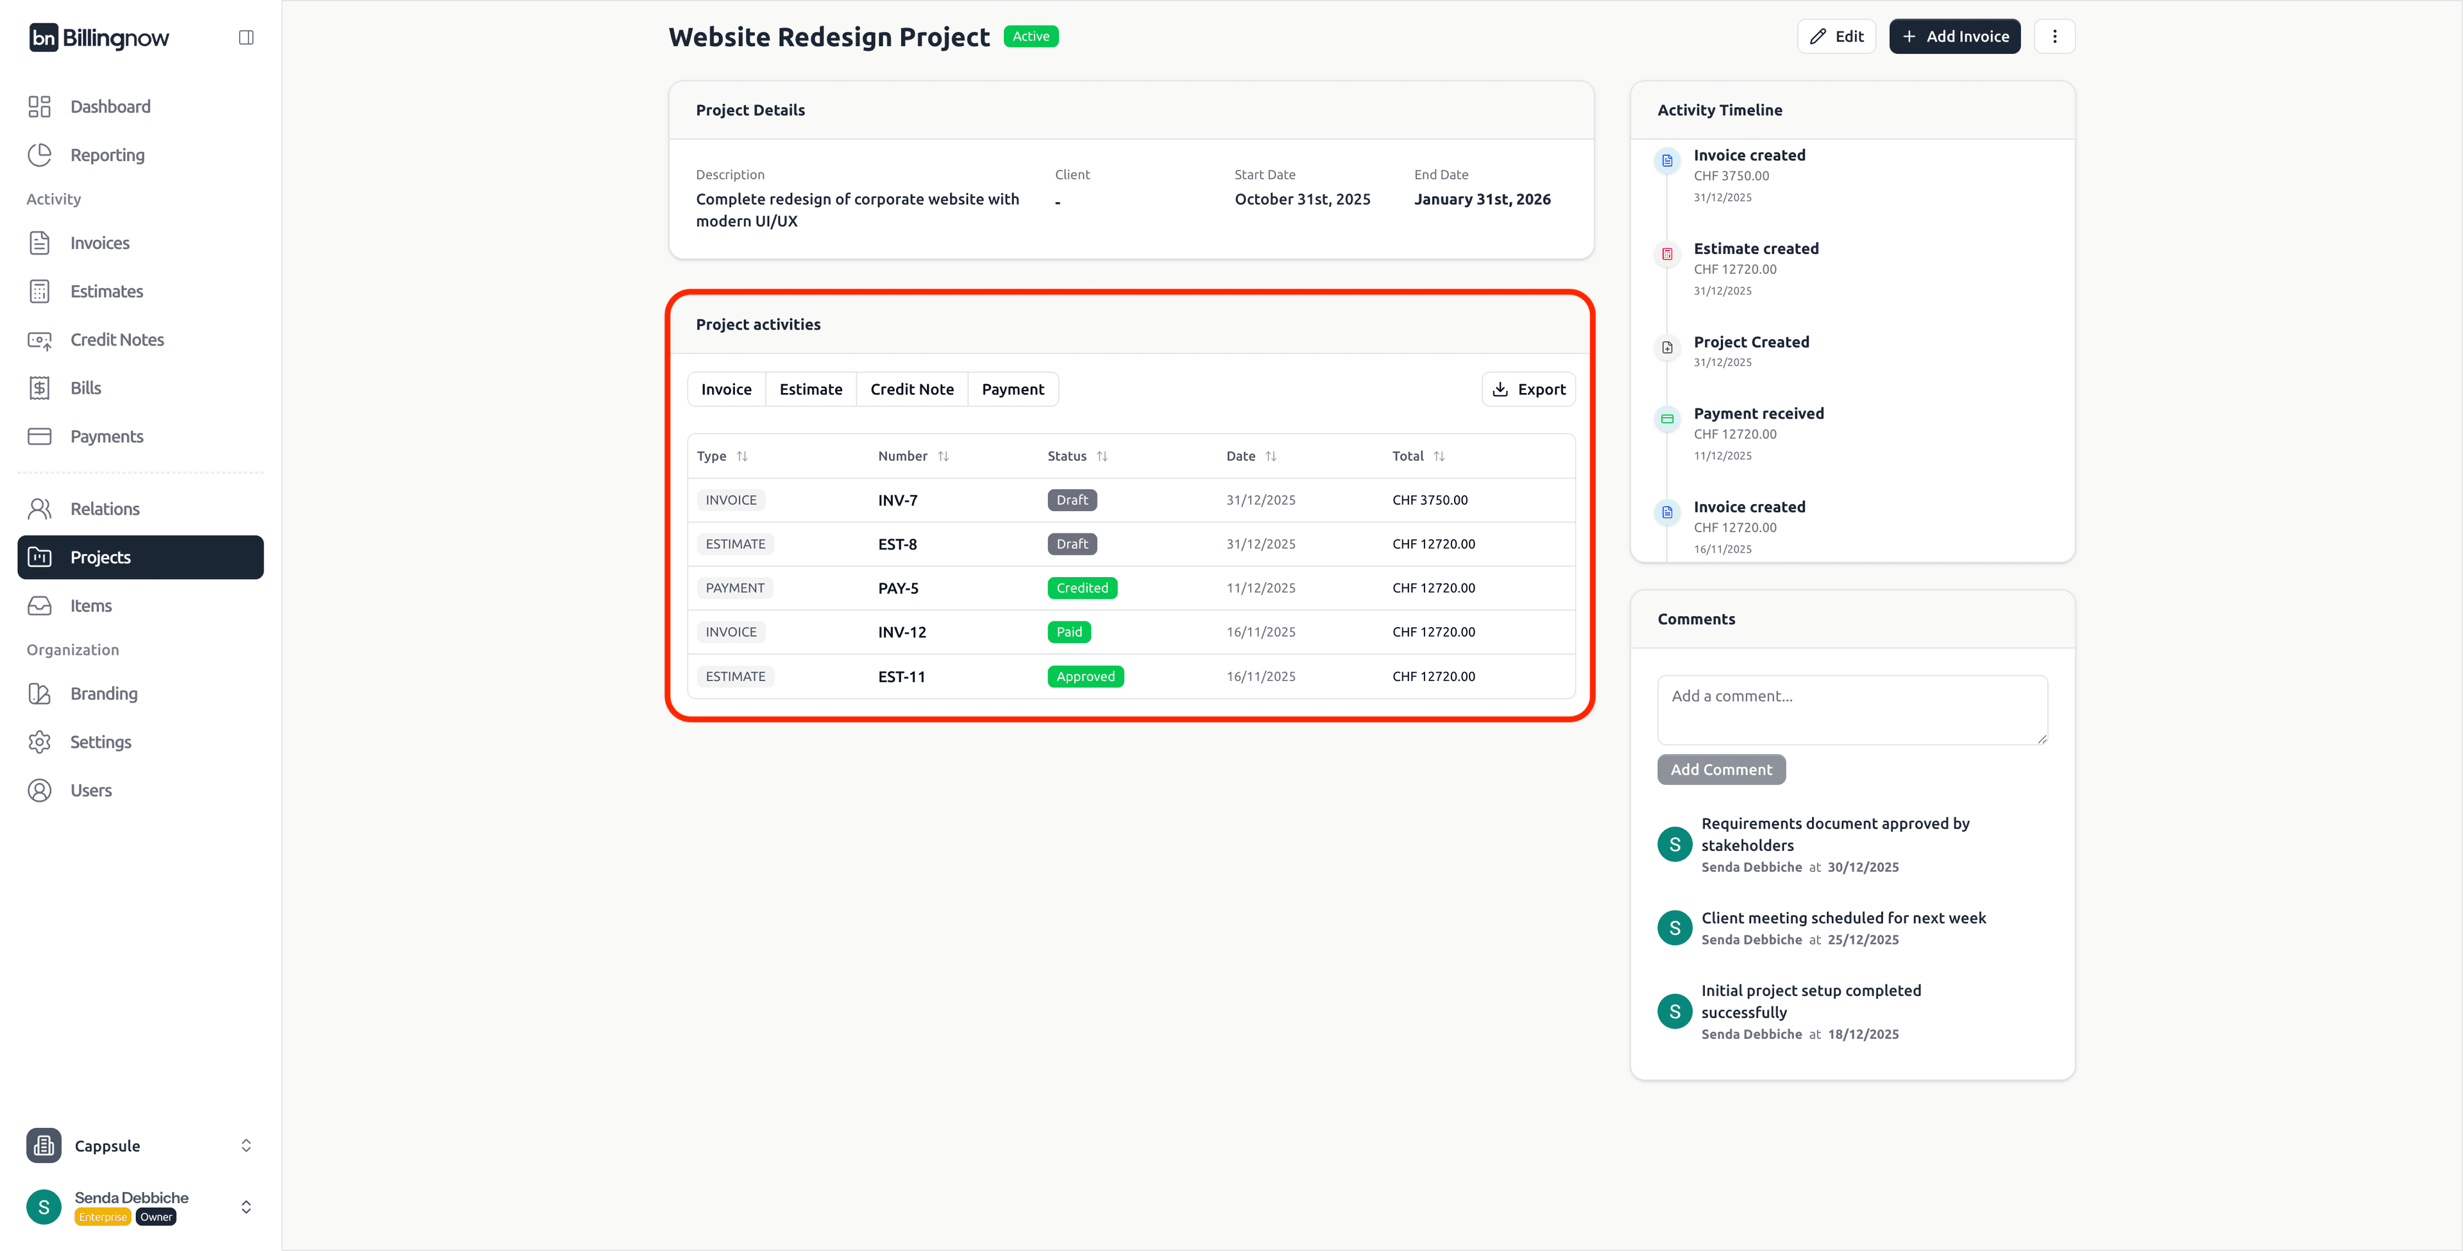
Task: Click the Items inbox tray icon
Action: point(39,606)
